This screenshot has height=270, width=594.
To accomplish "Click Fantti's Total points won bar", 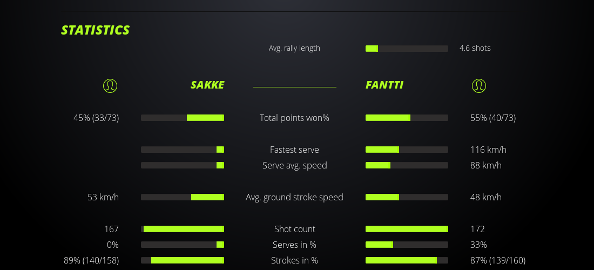I will (x=407, y=118).
